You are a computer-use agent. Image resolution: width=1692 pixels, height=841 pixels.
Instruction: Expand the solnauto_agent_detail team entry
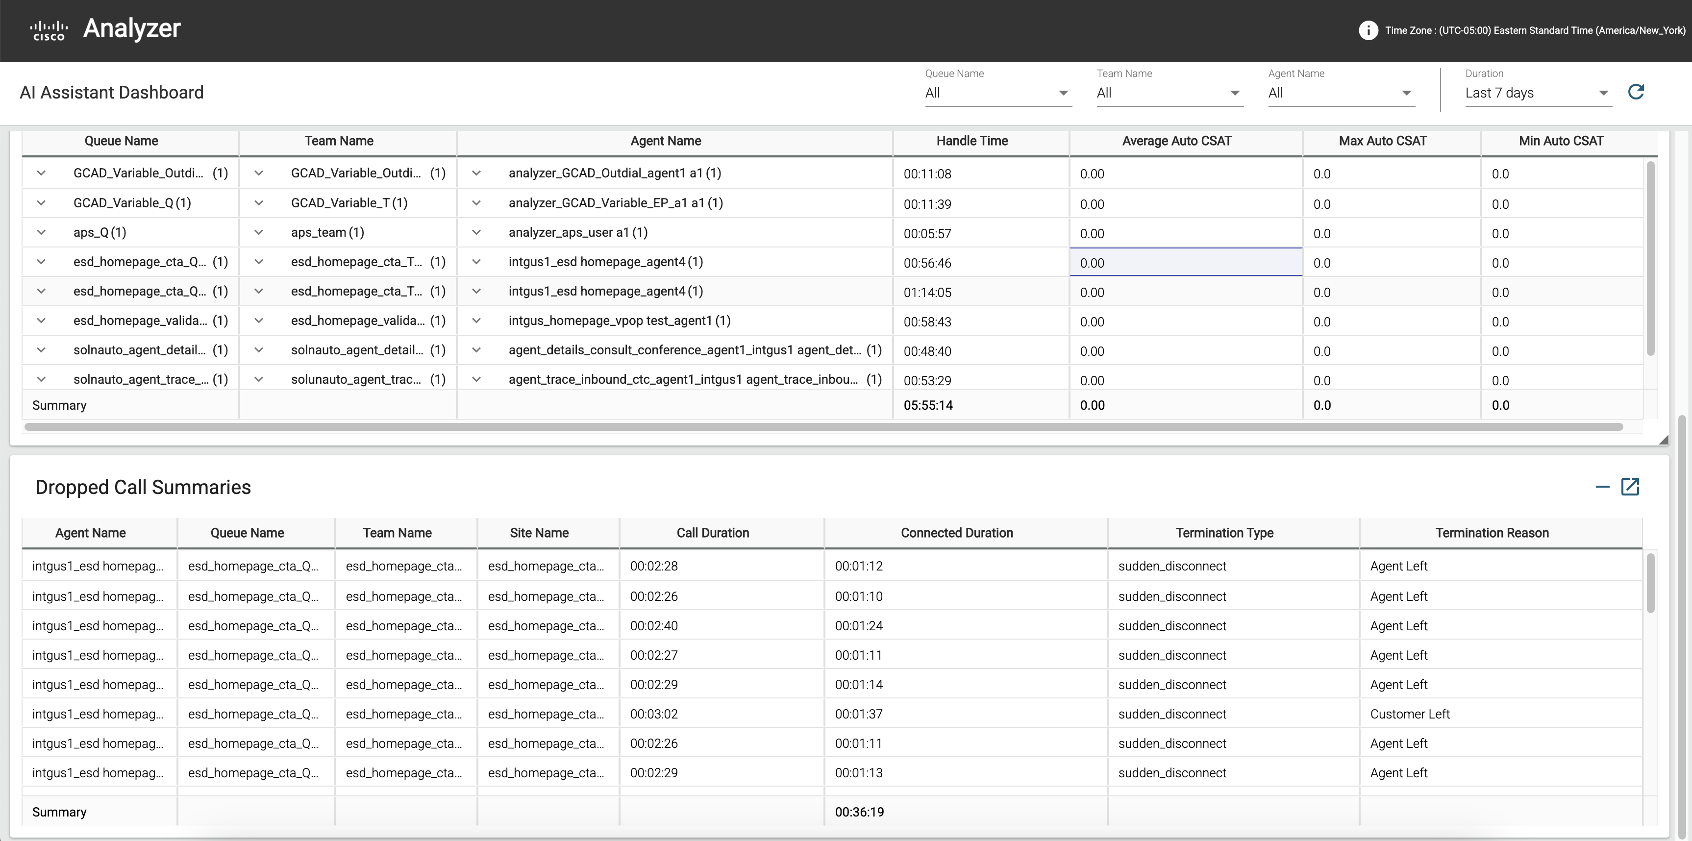click(x=259, y=349)
